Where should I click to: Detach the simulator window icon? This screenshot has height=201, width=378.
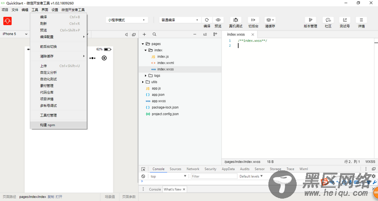pos(134,34)
